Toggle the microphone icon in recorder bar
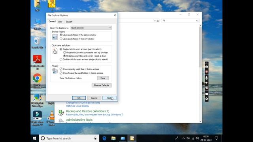The image size is (253, 142). coord(206,78)
